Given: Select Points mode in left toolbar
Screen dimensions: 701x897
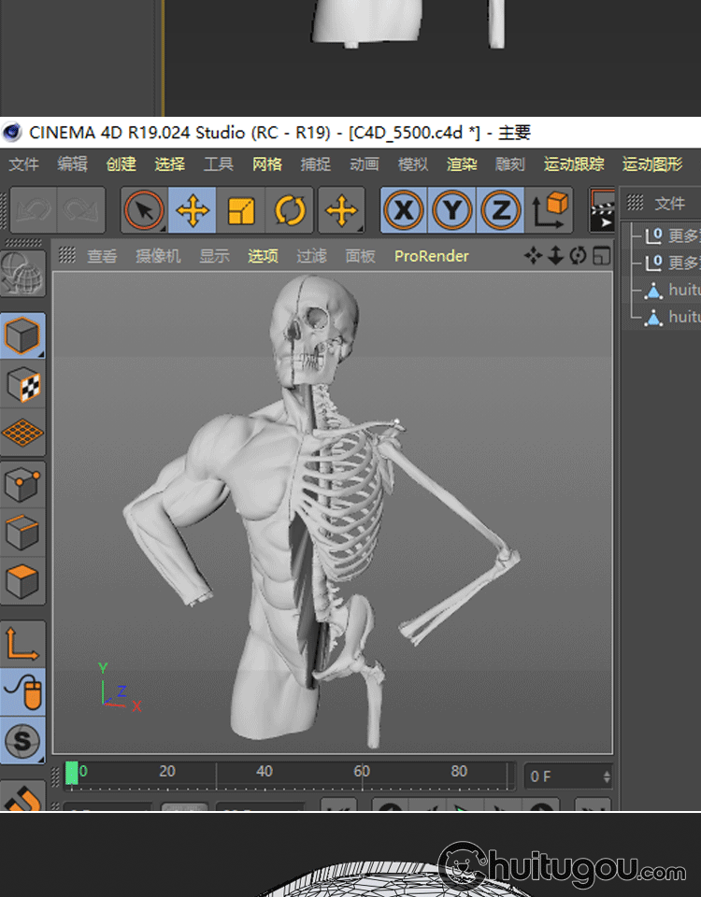Looking at the screenshot, I should pyautogui.click(x=22, y=486).
